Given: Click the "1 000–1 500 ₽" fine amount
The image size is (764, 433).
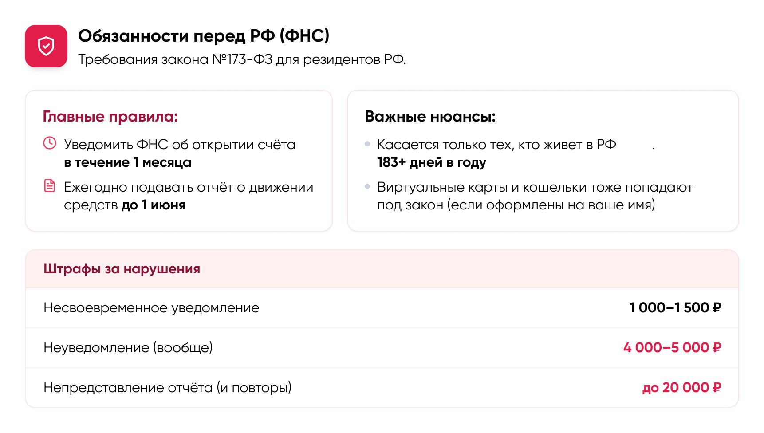Looking at the screenshot, I should pyautogui.click(x=675, y=308).
